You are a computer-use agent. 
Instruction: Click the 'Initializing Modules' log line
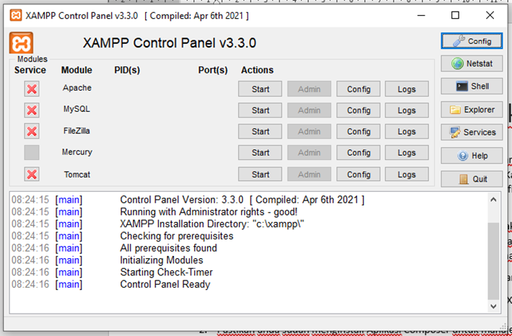[x=162, y=260]
